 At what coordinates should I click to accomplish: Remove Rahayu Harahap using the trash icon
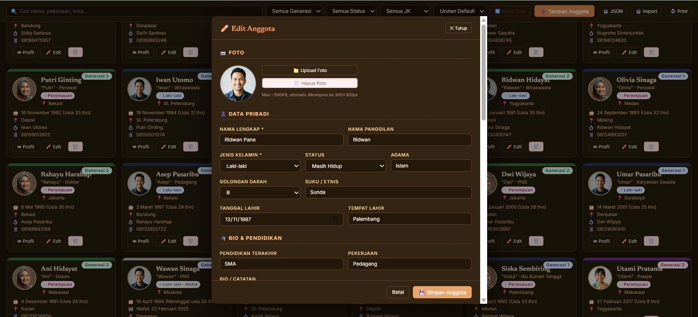click(x=75, y=241)
